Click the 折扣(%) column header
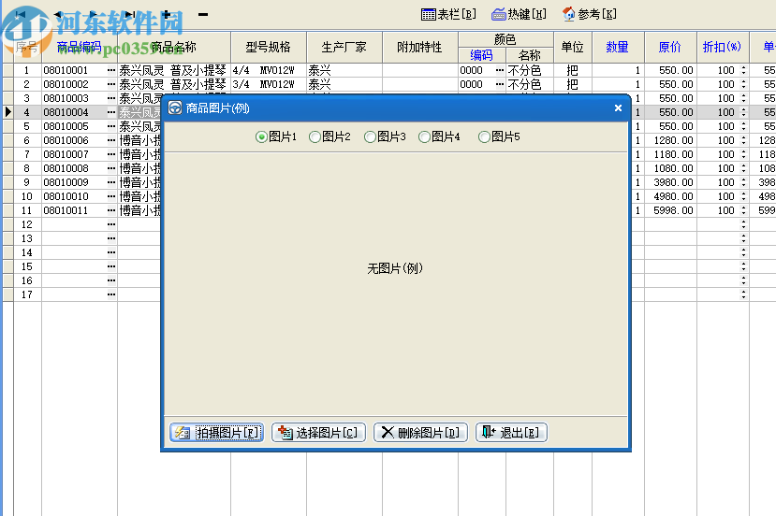This screenshot has height=516, width=776. coord(722,47)
